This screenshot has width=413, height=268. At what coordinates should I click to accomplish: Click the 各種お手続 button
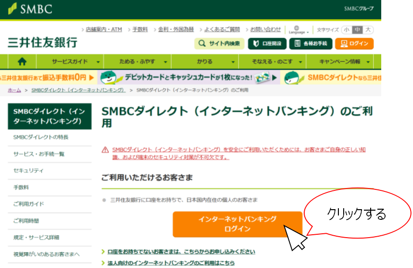coord(310,43)
